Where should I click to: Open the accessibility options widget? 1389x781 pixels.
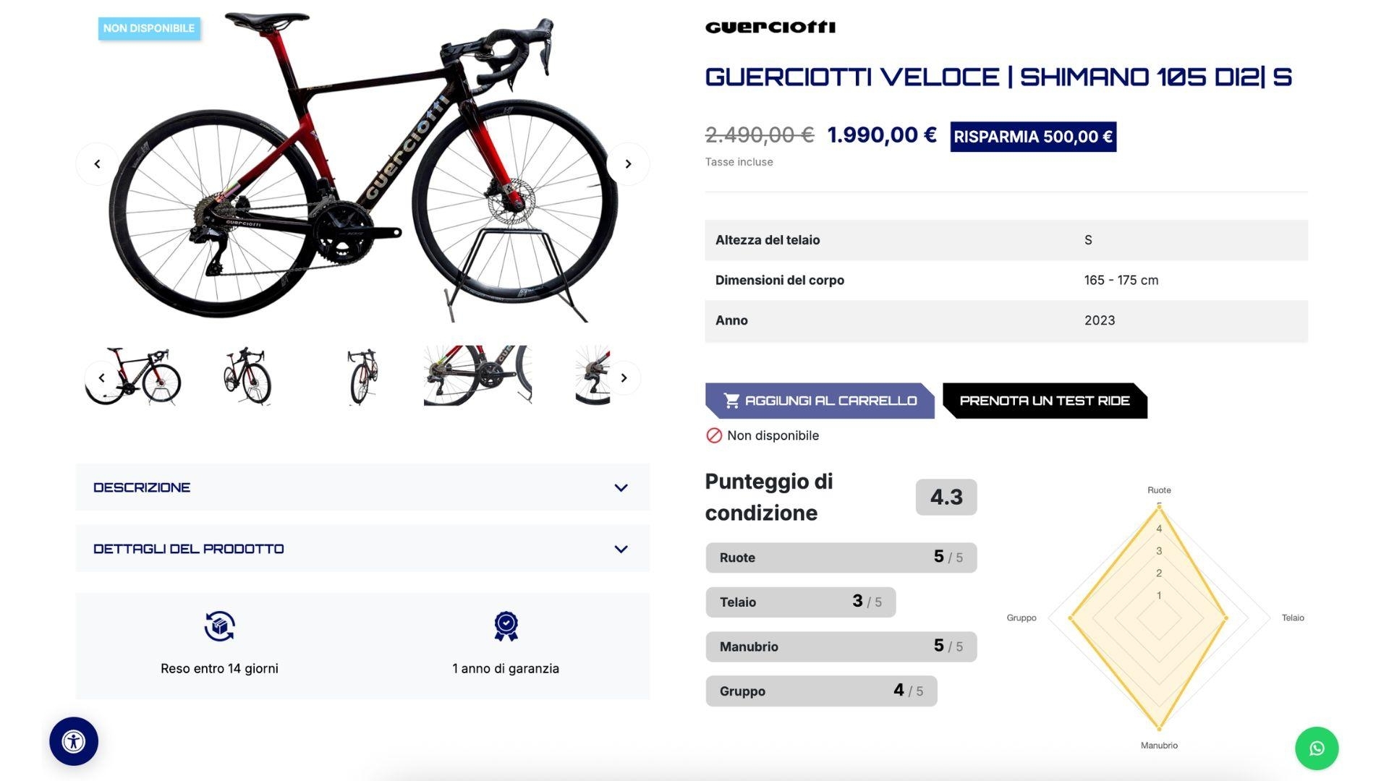pos(74,741)
